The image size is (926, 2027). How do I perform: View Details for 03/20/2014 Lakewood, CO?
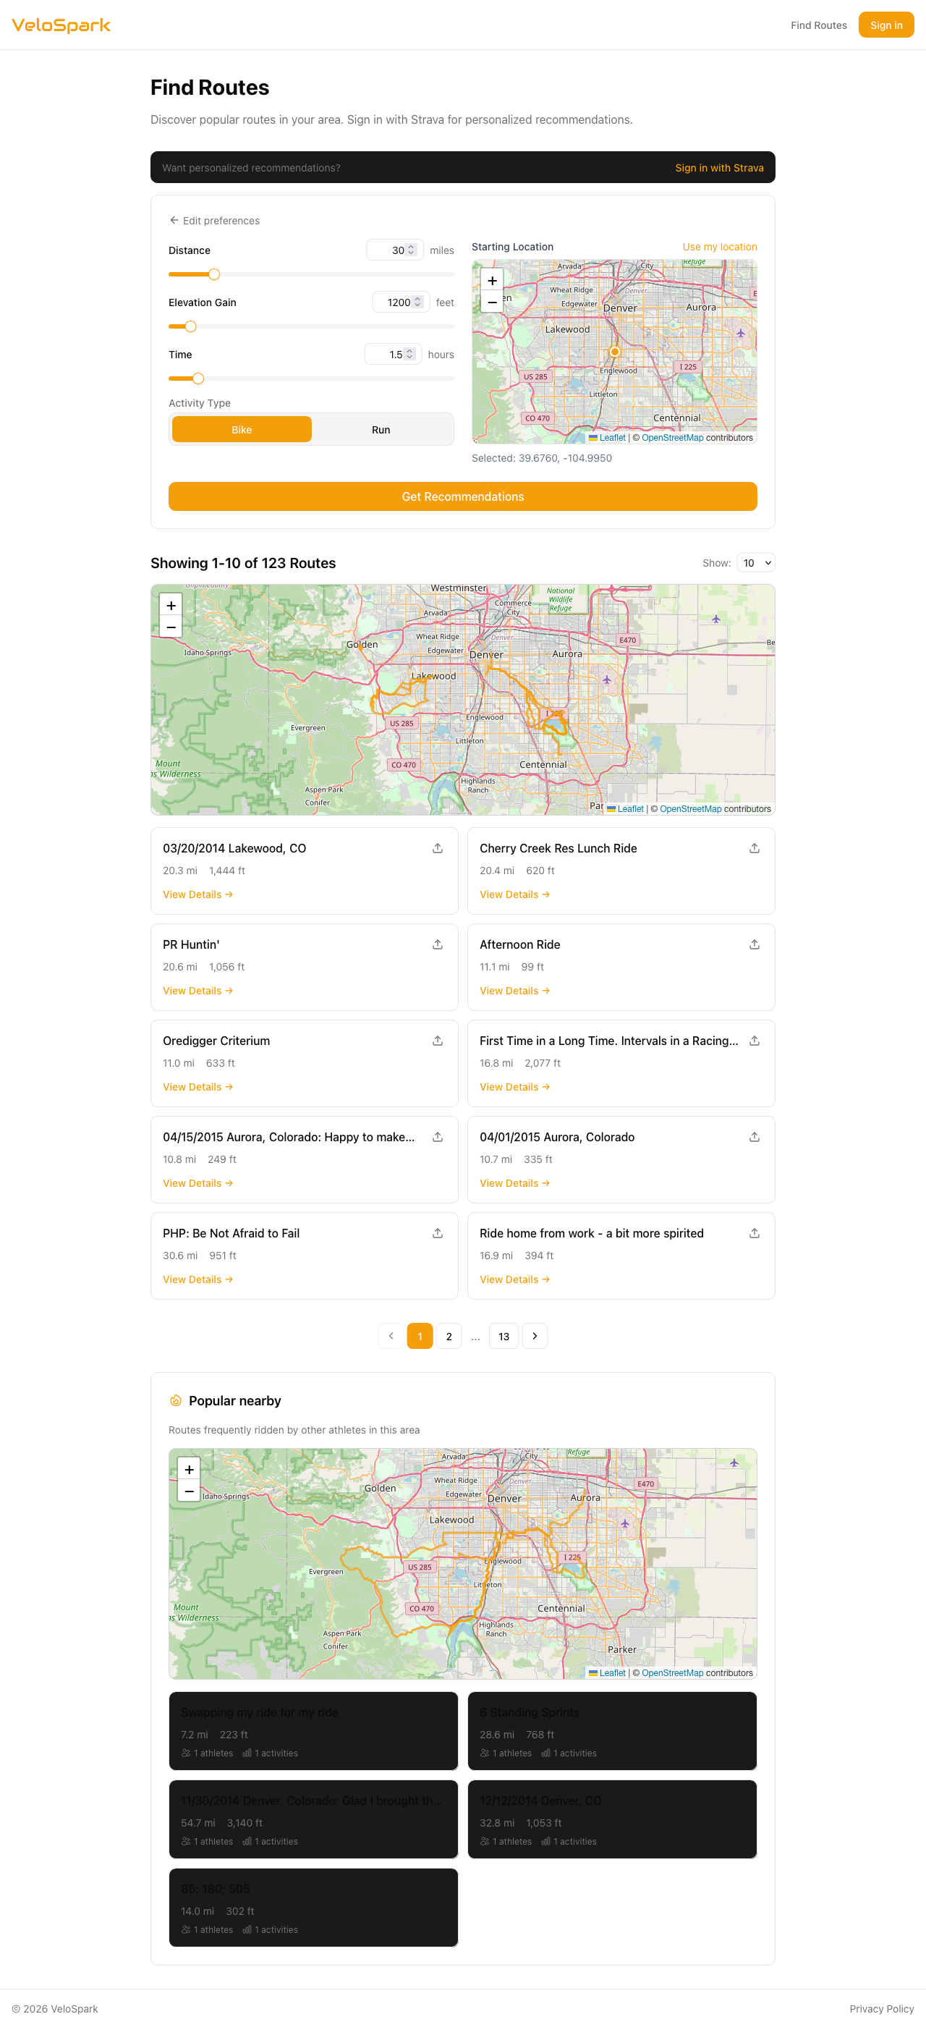tap(197, 894)
